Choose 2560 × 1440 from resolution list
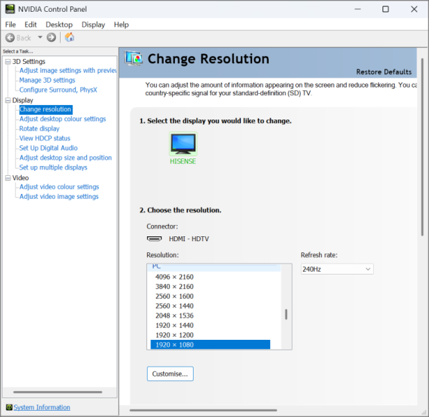The image size is (429, 417). click(174, 306)
